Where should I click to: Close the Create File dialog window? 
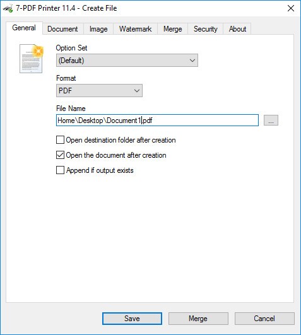290,9
